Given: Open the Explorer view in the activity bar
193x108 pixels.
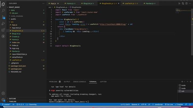Looking at the screenshot, I should pyautogui.click(x=3, y=4).
